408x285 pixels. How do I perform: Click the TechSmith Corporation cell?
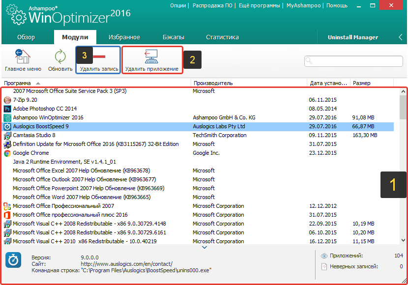(x=219, y=135)
